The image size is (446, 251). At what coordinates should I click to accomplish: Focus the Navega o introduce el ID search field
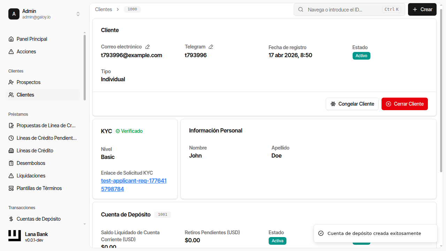coord(343,9)
